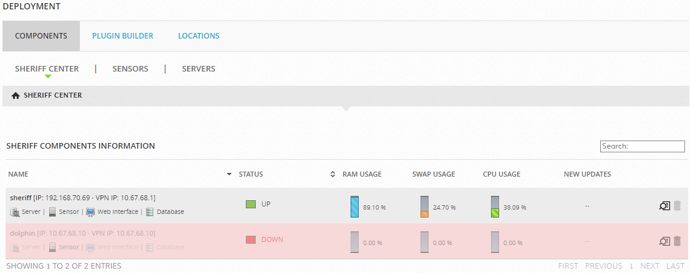The height and width of the screenshot is (273, 690).
Task: Open system detail icon for sheriff row
Action: [x=664, y=205]
